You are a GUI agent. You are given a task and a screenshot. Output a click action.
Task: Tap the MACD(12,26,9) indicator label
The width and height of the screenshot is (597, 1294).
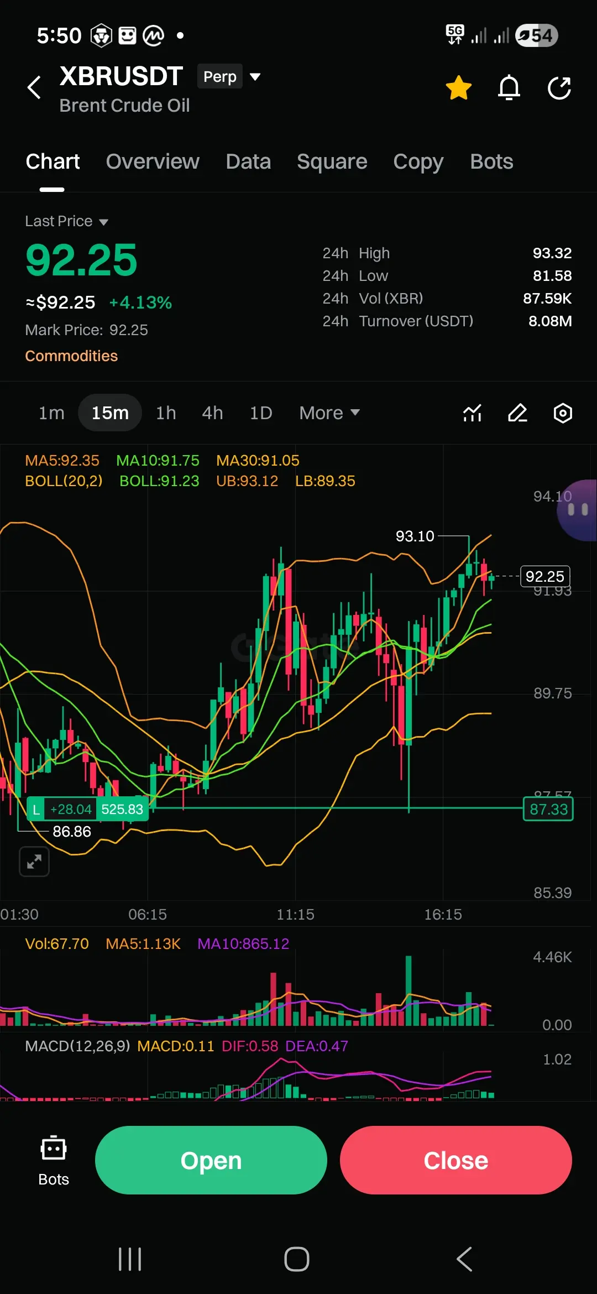(x=77, y=1046)
